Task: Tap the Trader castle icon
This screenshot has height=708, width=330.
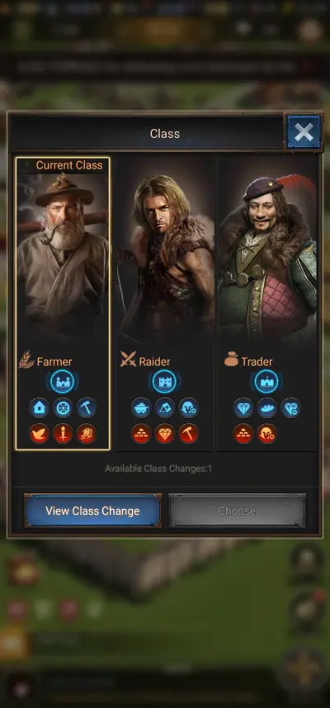Action: [x=266, y=382]
